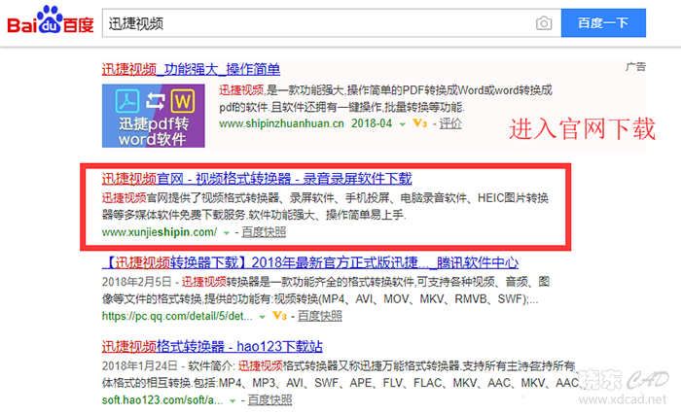
Task: Click V3 credibility badge in ad result
Action: point(419,123)
